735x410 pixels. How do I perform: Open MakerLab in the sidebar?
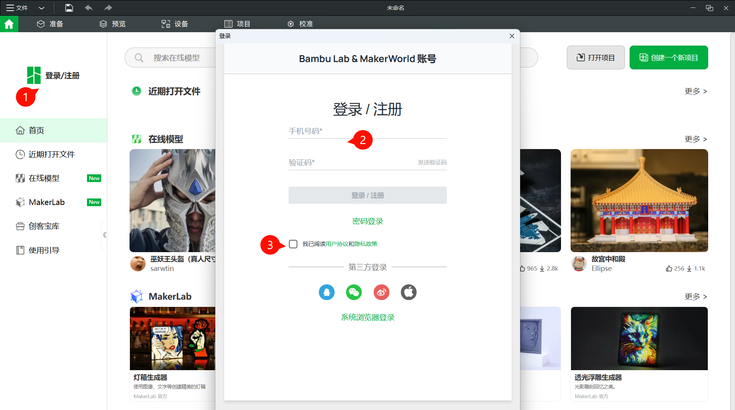point(54,202)
